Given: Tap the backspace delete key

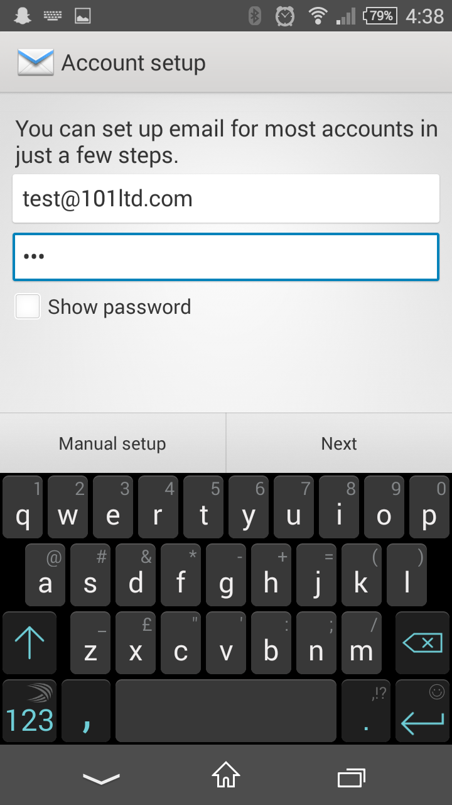Looking at the screenshot, I should 422,643.
